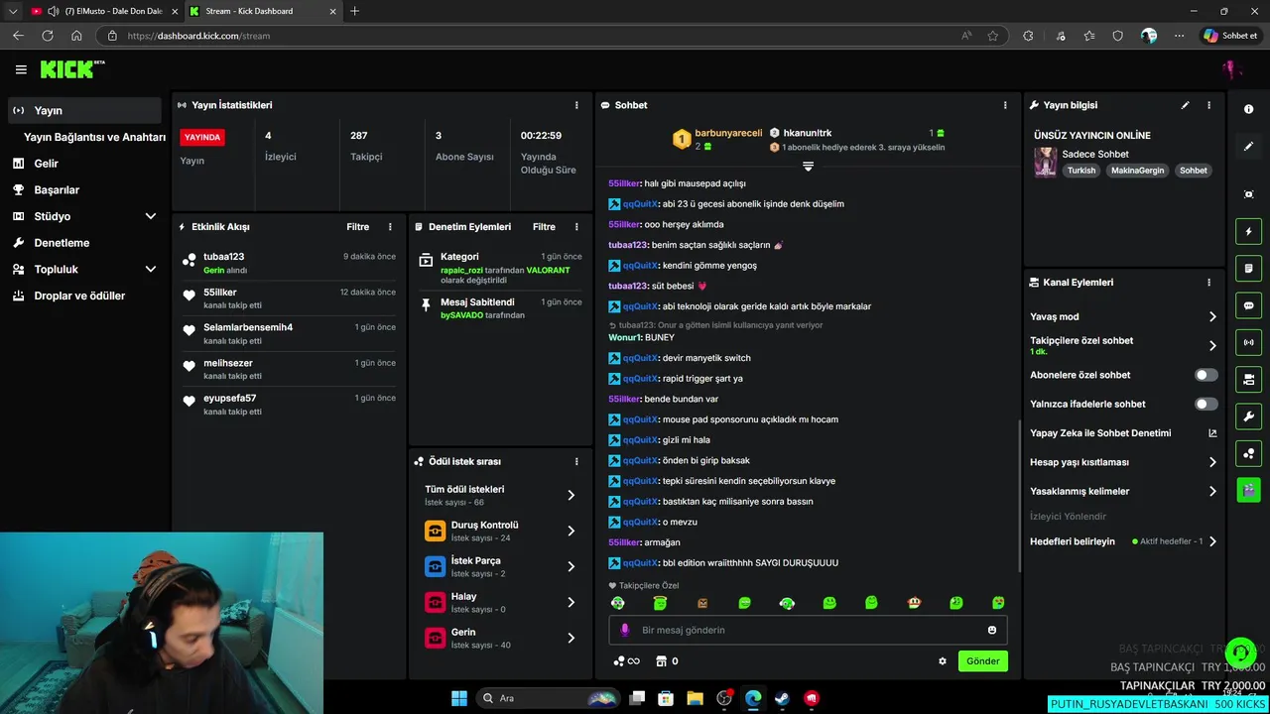Click the Turkish tag in stream info
The width and height of the screenshot is (1270, 714).
tap(1081, 171)
